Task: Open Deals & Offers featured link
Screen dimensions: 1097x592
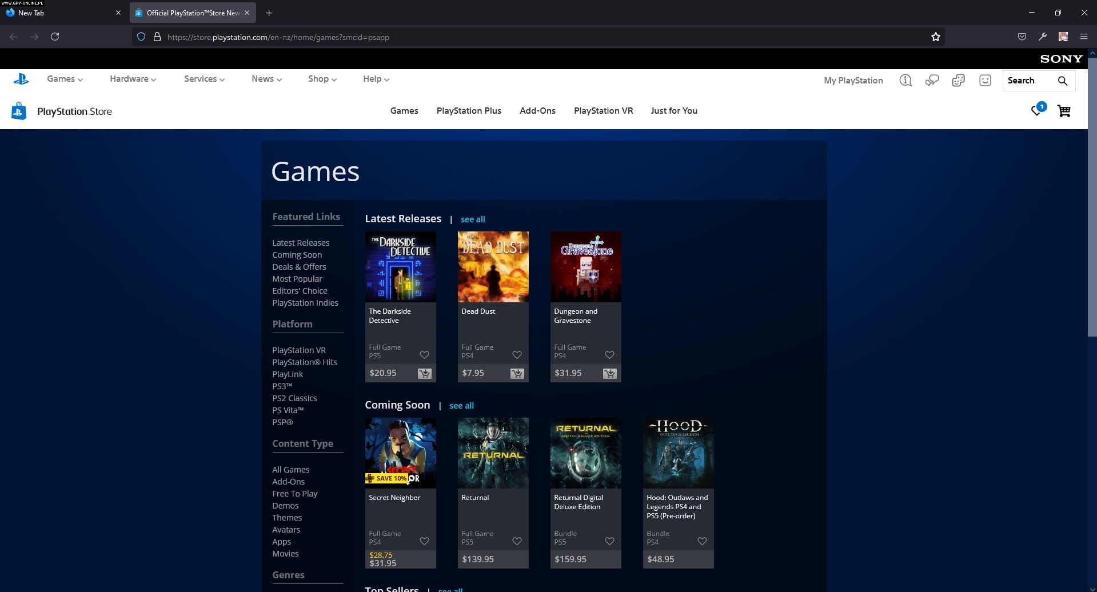Action: [x=299, y=267]
